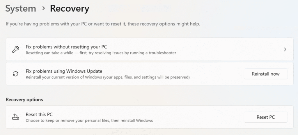The image size is (298, 135).
Task: Click the breadcrumb separator arrow after System
Action: click(43, 9)
